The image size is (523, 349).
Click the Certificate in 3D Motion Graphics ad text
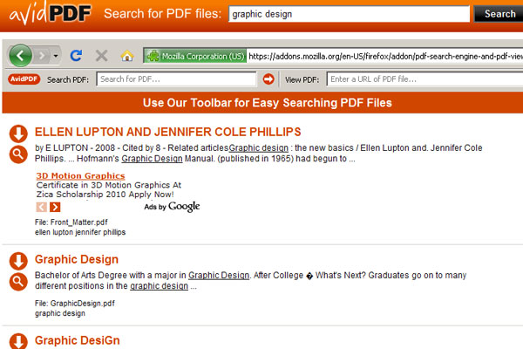click(x=109, y=189)
